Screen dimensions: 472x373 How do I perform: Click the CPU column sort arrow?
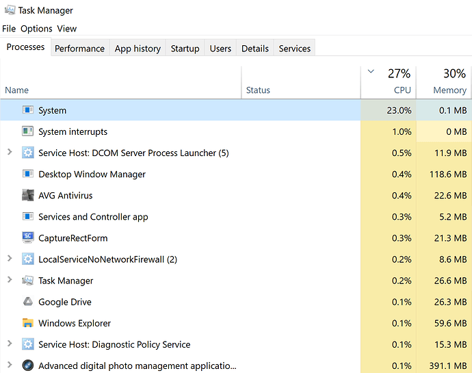(371, 71)
